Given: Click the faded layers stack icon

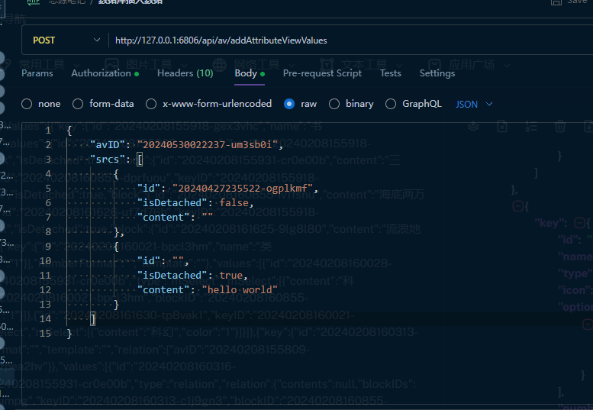Looking at the screenshot, I should 473,125.
